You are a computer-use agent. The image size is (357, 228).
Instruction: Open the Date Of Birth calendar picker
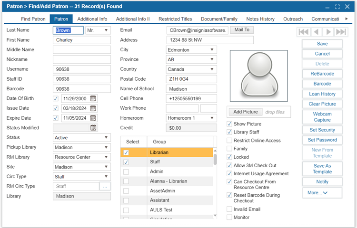(x=93, y=98)
